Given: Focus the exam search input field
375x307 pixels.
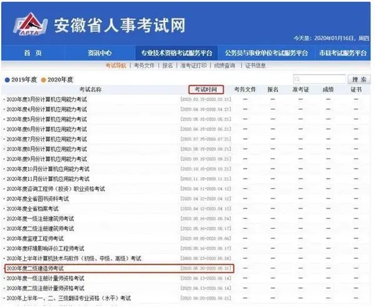Looking at the screenshot, I should pyautogui.click(x=319, y=79).
